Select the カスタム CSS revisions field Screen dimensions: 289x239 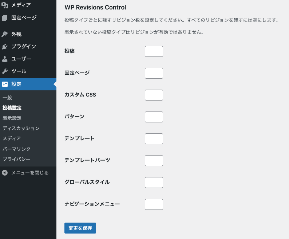tap(154, 95)
